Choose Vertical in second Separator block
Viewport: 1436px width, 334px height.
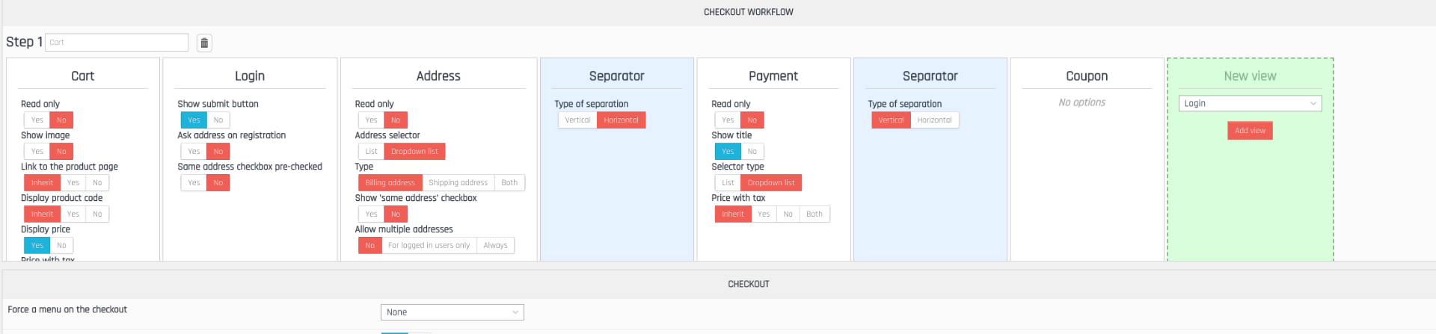891,120
